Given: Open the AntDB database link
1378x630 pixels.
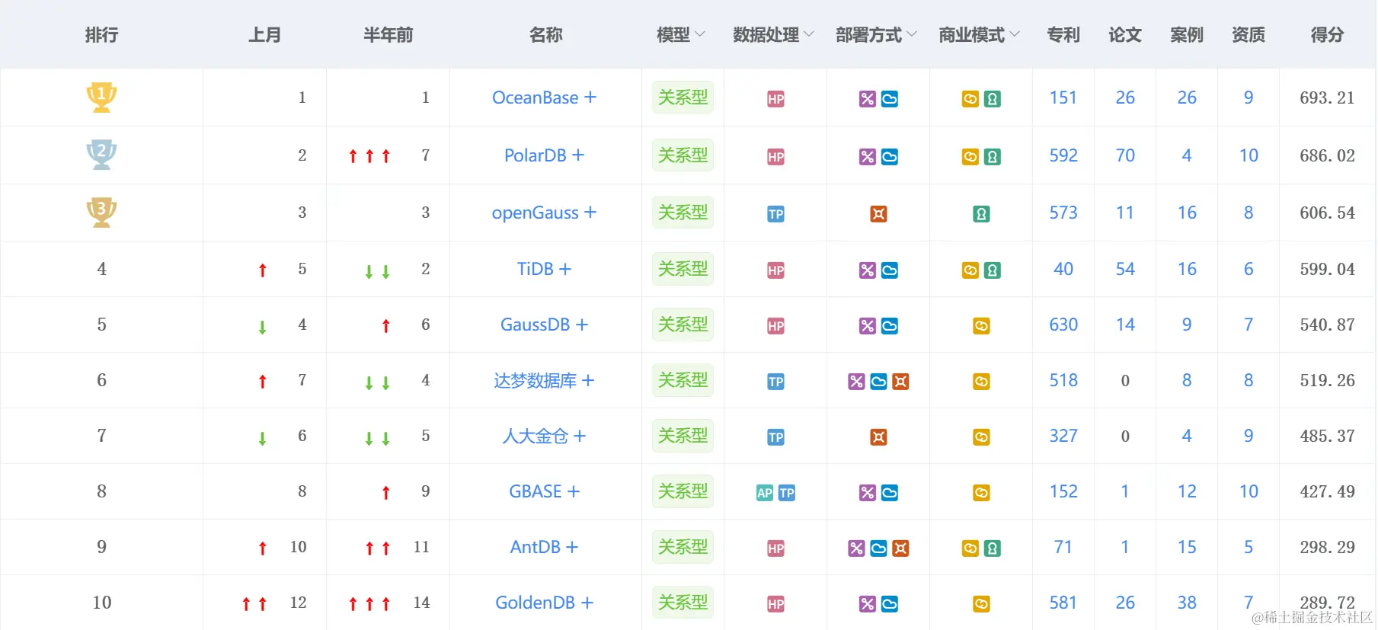Looking at the screenshot, I should pos(535,547).
